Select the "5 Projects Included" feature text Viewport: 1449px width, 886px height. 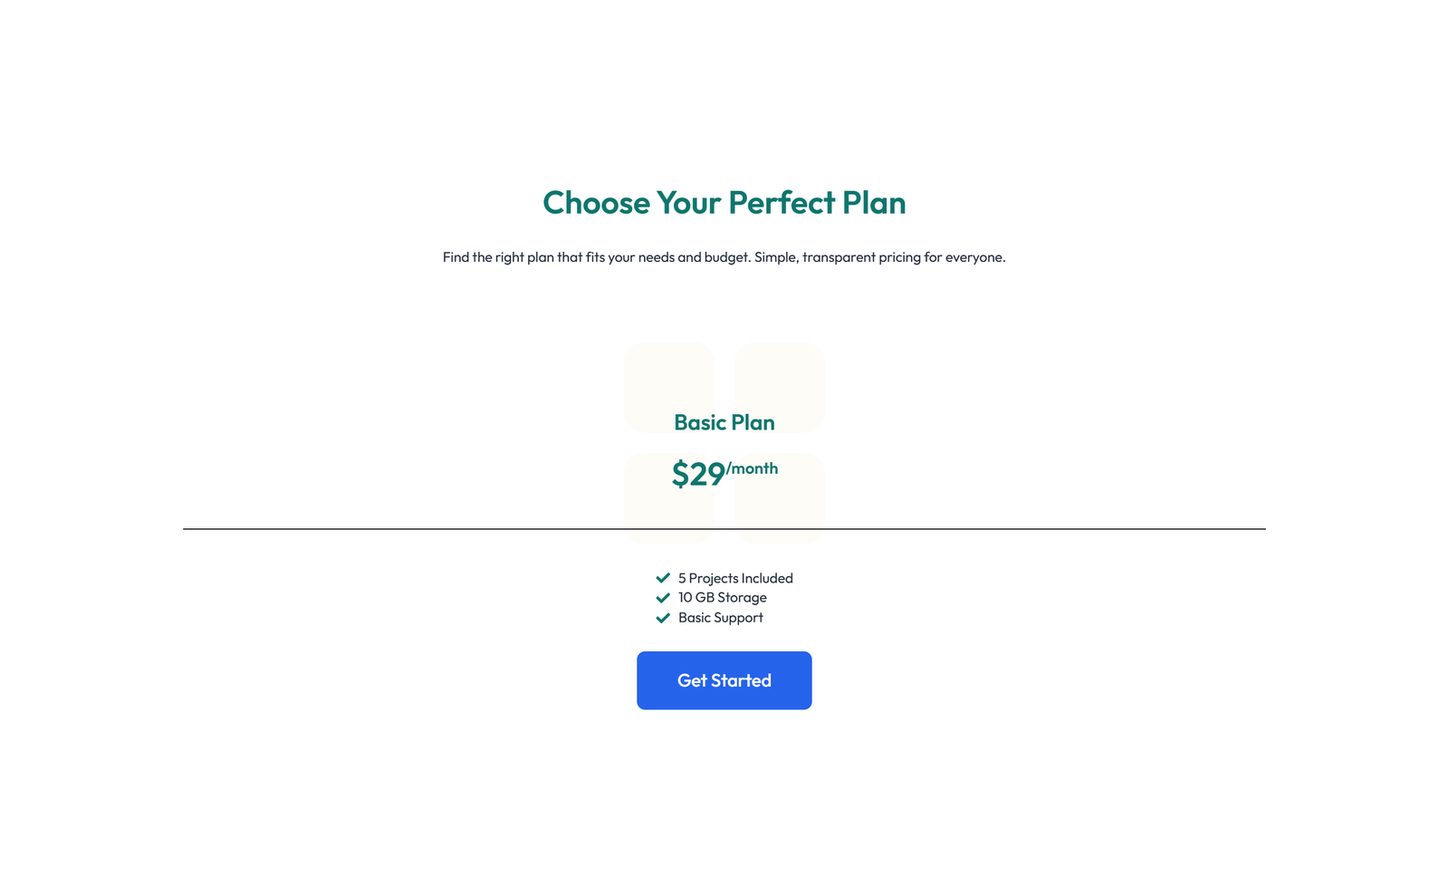[x=735, y=578]
